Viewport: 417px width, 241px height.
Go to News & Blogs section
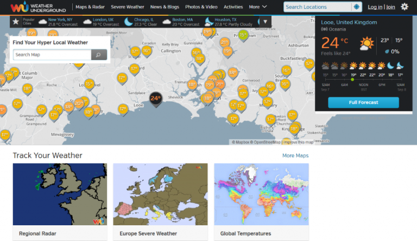click(165, 7)
